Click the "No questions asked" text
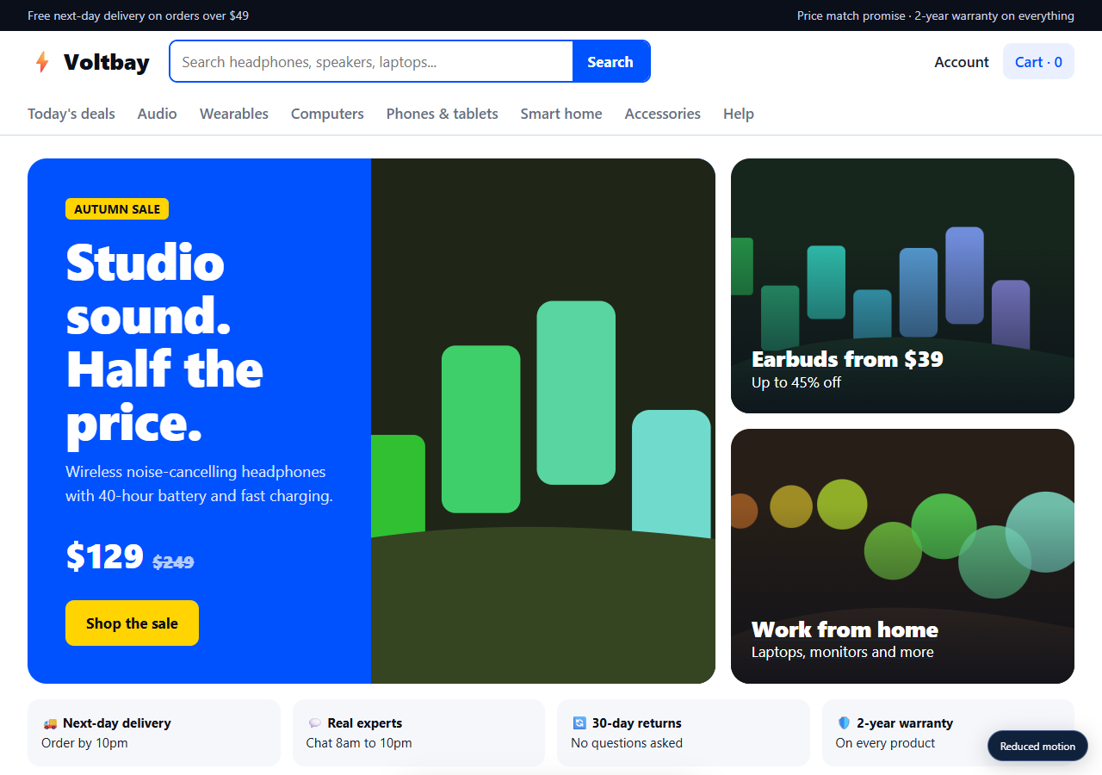The image size is (1102, 775). (x=627, y=743)
